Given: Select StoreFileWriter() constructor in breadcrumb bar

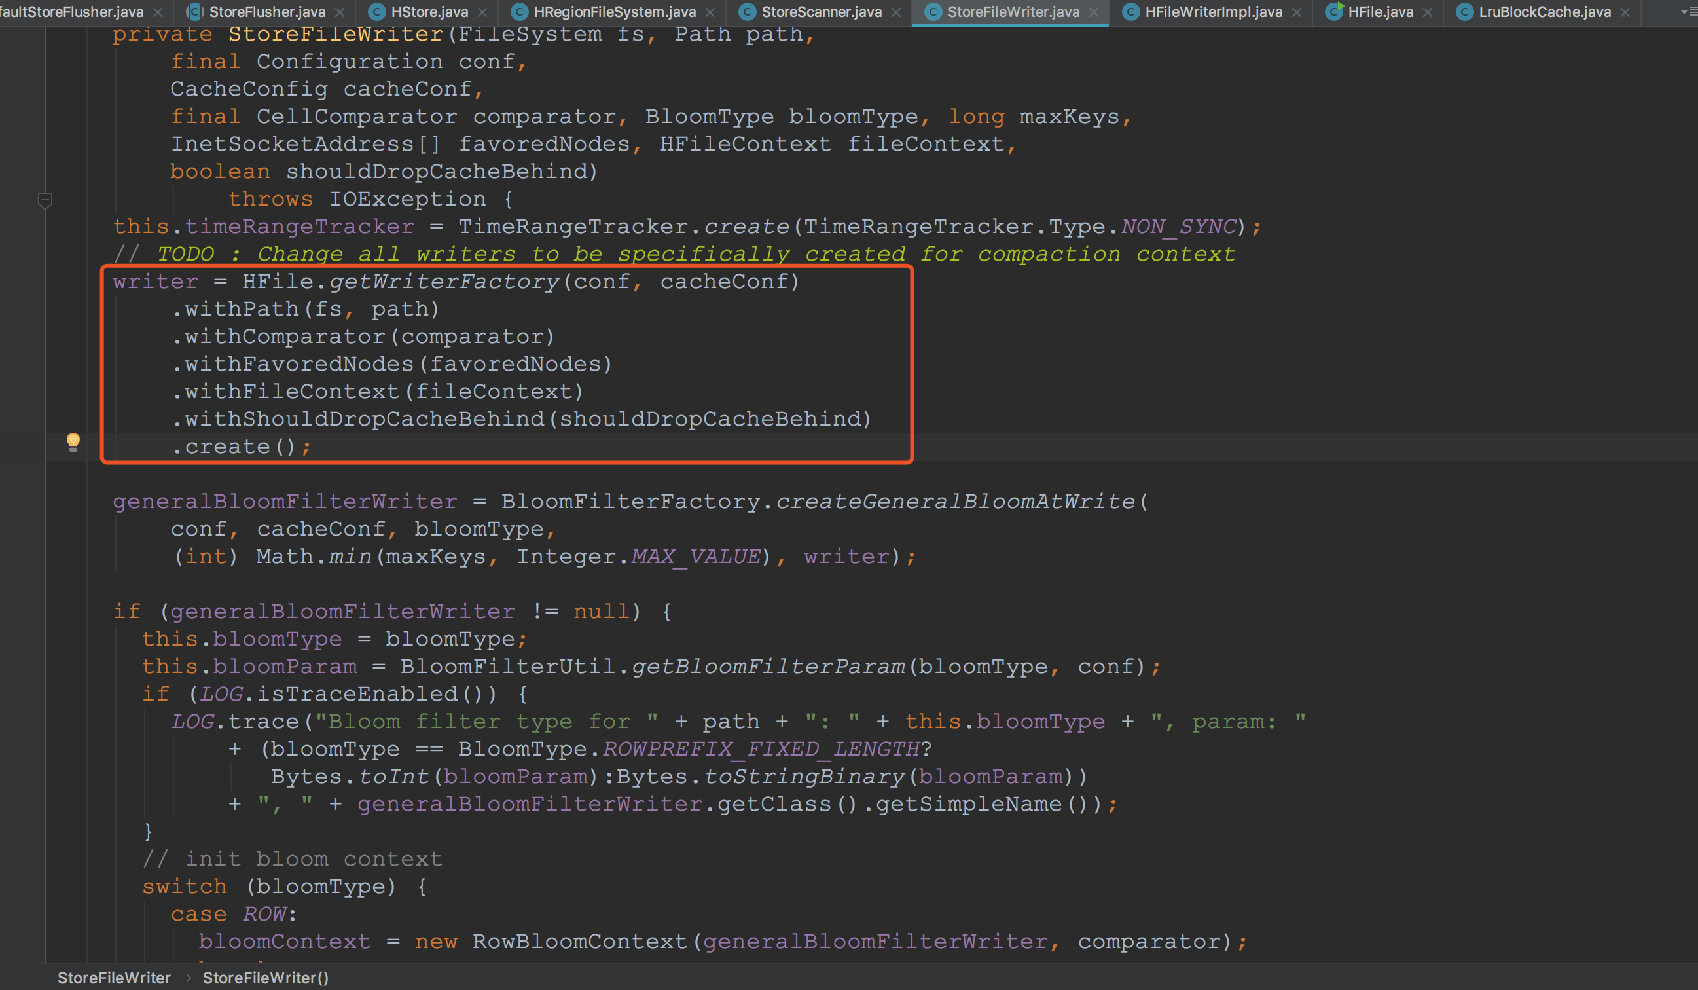Looking at the screenshot, I should pyautogui.click(x=266, y=978).
